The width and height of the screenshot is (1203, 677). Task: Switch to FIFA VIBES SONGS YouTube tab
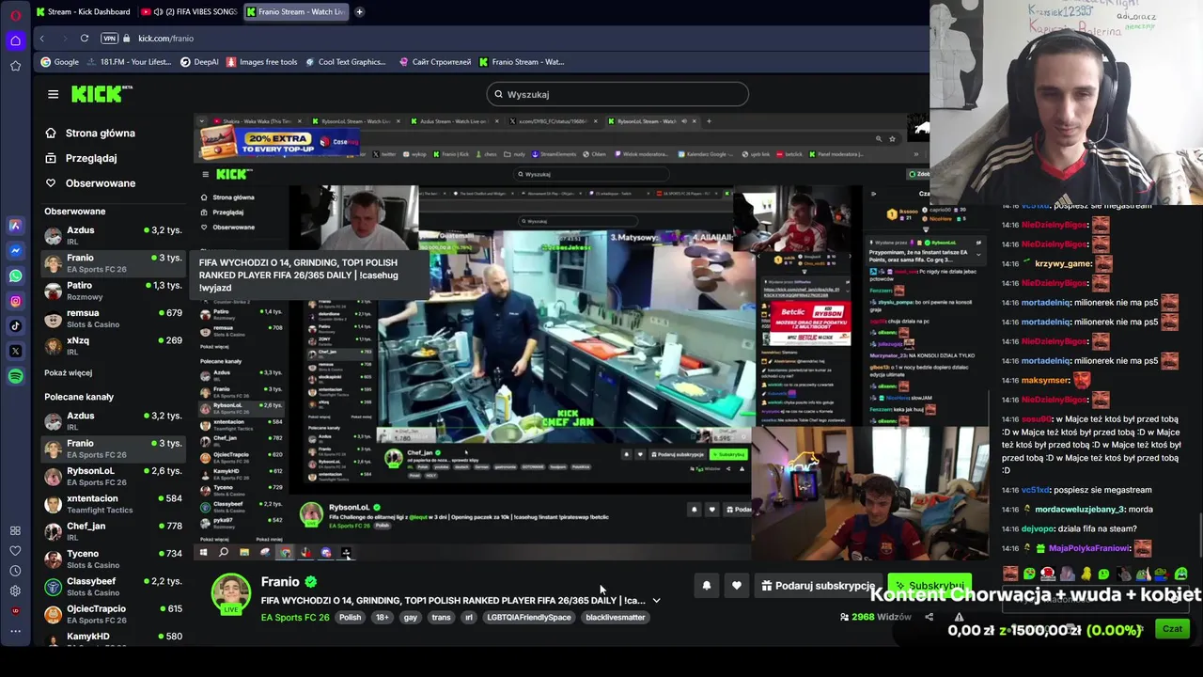[188, 12]
